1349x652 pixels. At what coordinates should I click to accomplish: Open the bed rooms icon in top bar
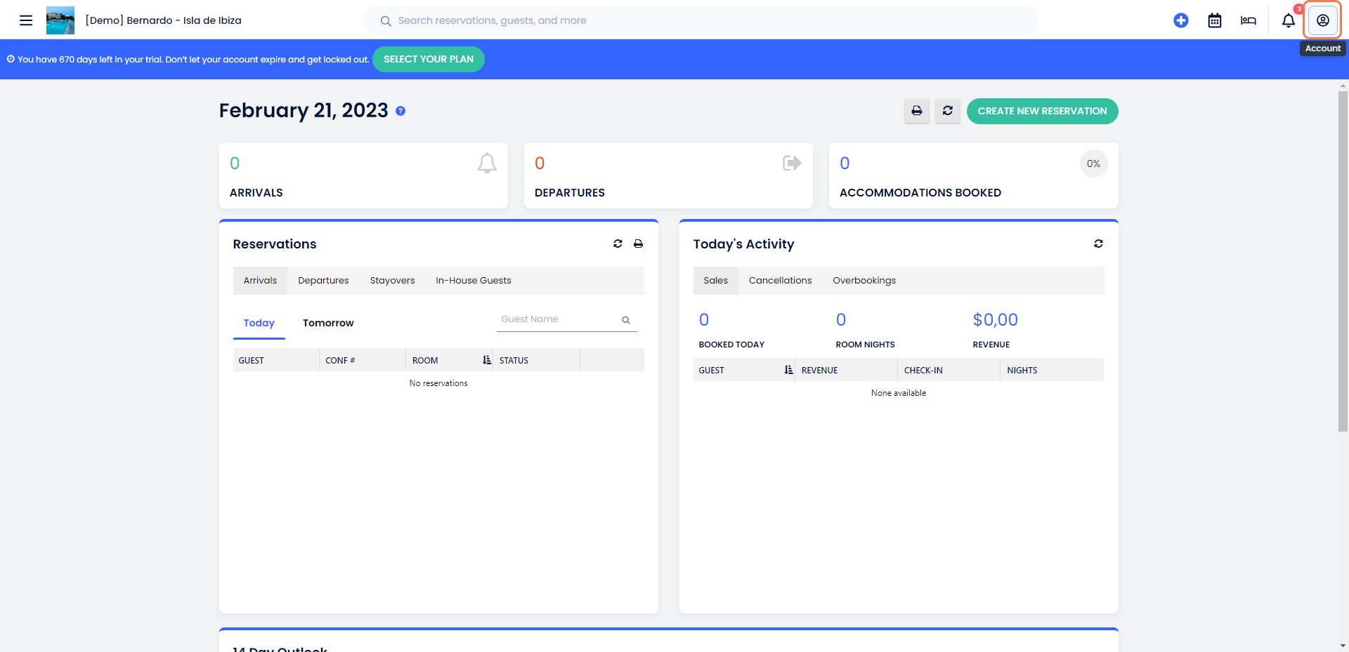click(1249, 20)
